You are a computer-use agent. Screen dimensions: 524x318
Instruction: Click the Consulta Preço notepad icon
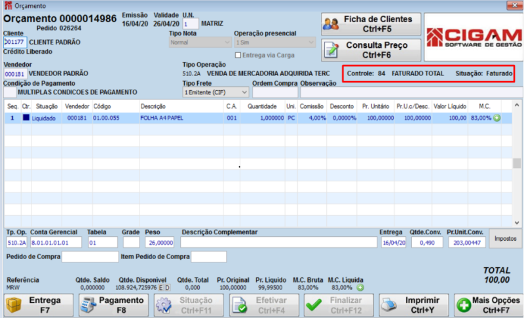click(331, 50)
